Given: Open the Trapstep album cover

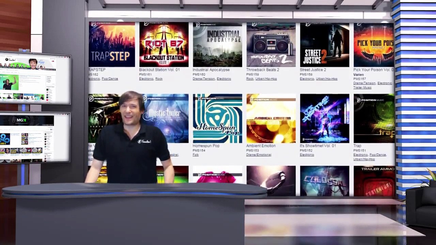Looking at the screenshot, I should 112,45.
